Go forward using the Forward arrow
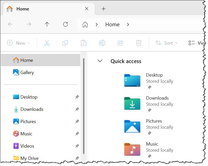Viewport: 208px width, 166px height. click(29, 24)
